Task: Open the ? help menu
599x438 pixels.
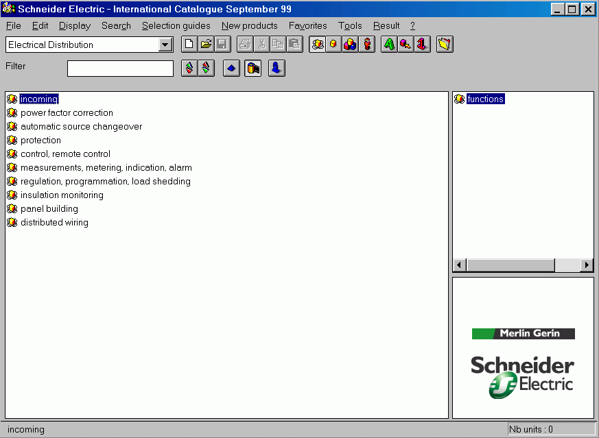Action: 412,25
